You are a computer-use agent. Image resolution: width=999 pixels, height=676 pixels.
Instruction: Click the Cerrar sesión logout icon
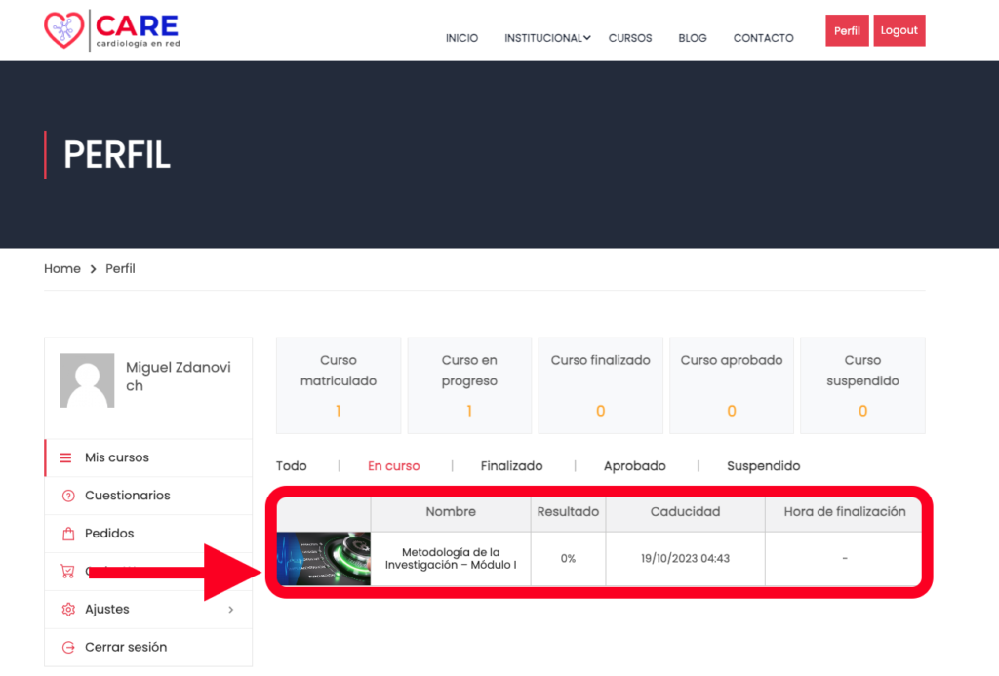tap(67, 648)
